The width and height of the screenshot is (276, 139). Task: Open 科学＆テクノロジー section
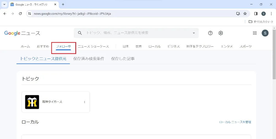coord(200,47)
